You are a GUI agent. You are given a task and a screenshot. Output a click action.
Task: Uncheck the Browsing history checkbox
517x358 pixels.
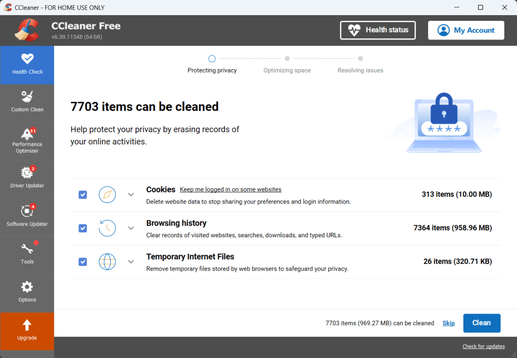tap(83, 228)
